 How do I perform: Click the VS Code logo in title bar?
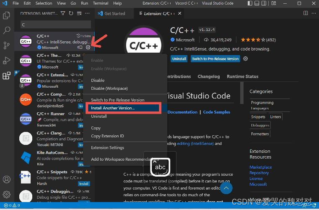[5, 3]
